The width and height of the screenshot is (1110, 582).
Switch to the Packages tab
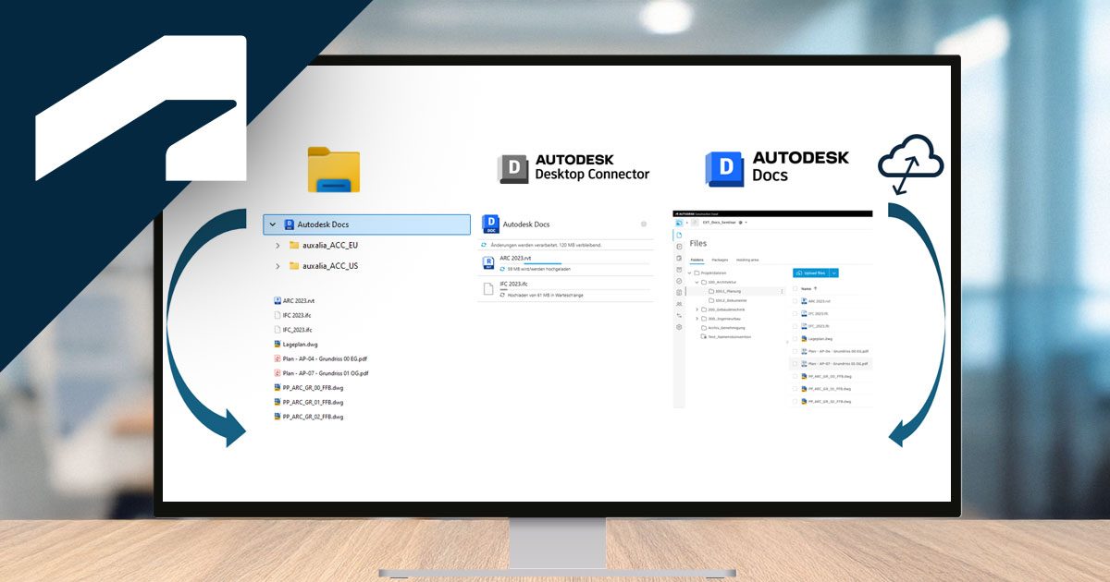[720, 261]
